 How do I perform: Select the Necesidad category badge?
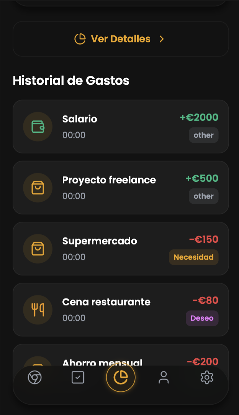[194, 257]
